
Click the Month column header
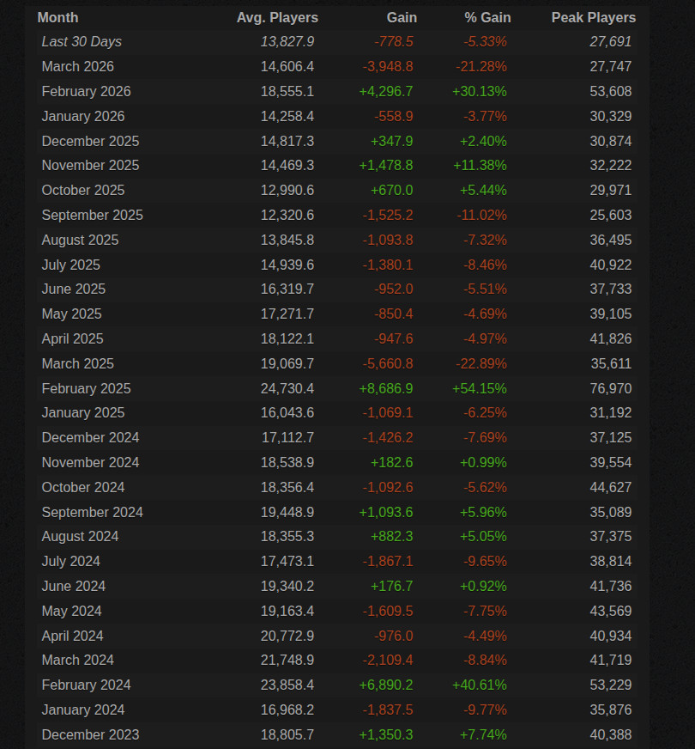[57, 18]
